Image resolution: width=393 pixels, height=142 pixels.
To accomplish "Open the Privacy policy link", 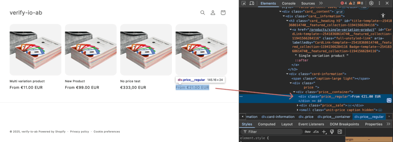I will [79, 132].
